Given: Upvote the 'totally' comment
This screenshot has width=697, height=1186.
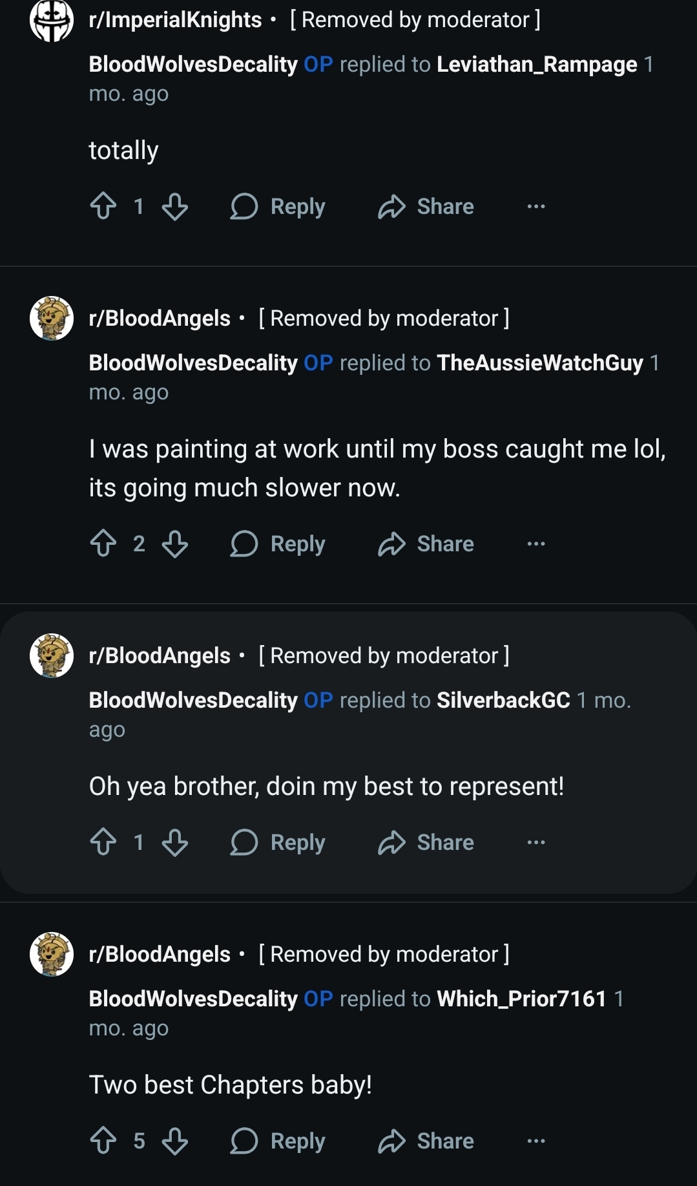Looking at the screenshot, I should click(103, 207).
